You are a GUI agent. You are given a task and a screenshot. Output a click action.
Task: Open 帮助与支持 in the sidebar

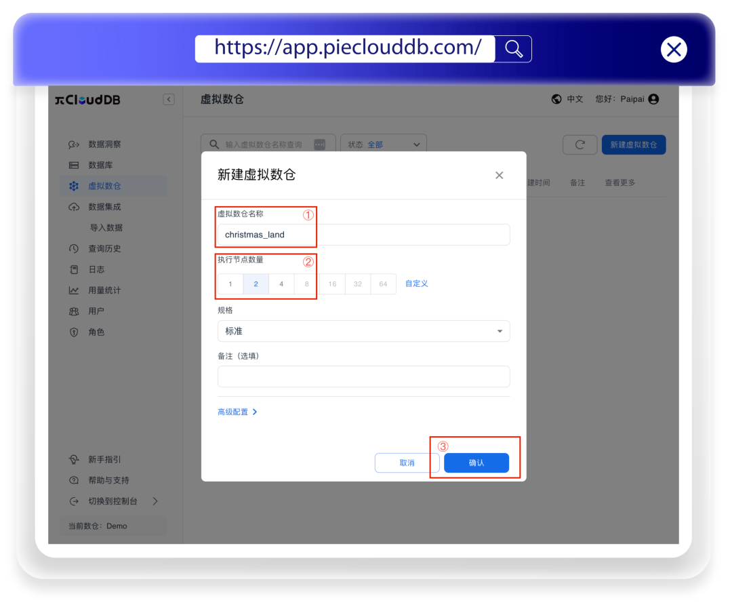click(108, 480)
